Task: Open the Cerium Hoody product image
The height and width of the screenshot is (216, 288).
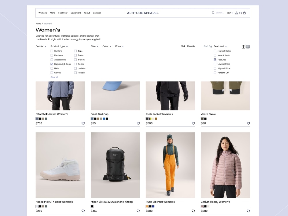Action: pyautogui.click(x=226, y=165)
